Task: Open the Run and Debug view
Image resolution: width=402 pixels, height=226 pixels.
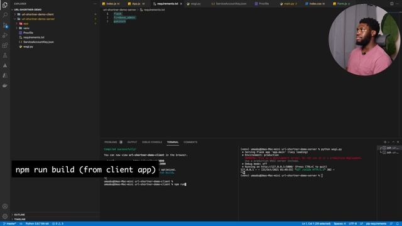Action: [x=5, y=35]
